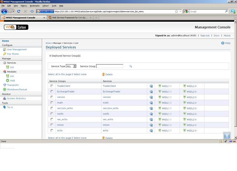Click Add under Modules in sidebar
The image size is (237, 171).
pyautogui.click(x=12, y=80)
